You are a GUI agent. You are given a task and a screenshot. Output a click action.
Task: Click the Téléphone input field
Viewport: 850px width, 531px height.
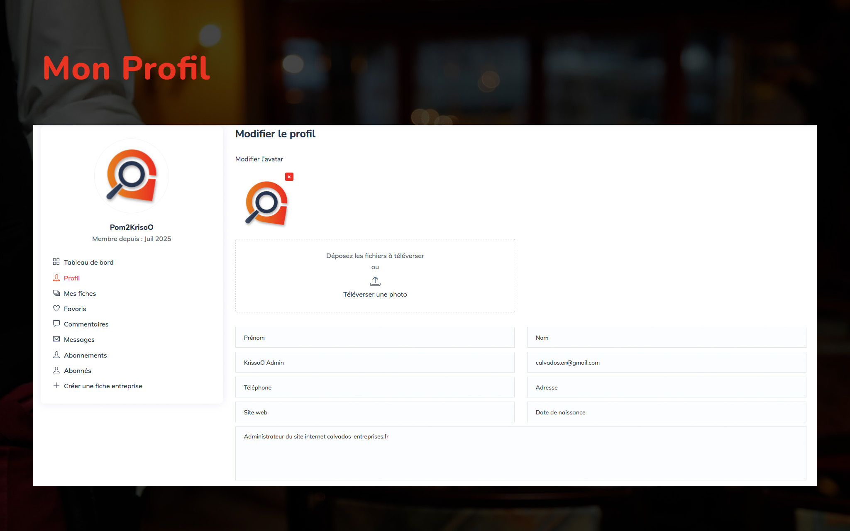374,387
